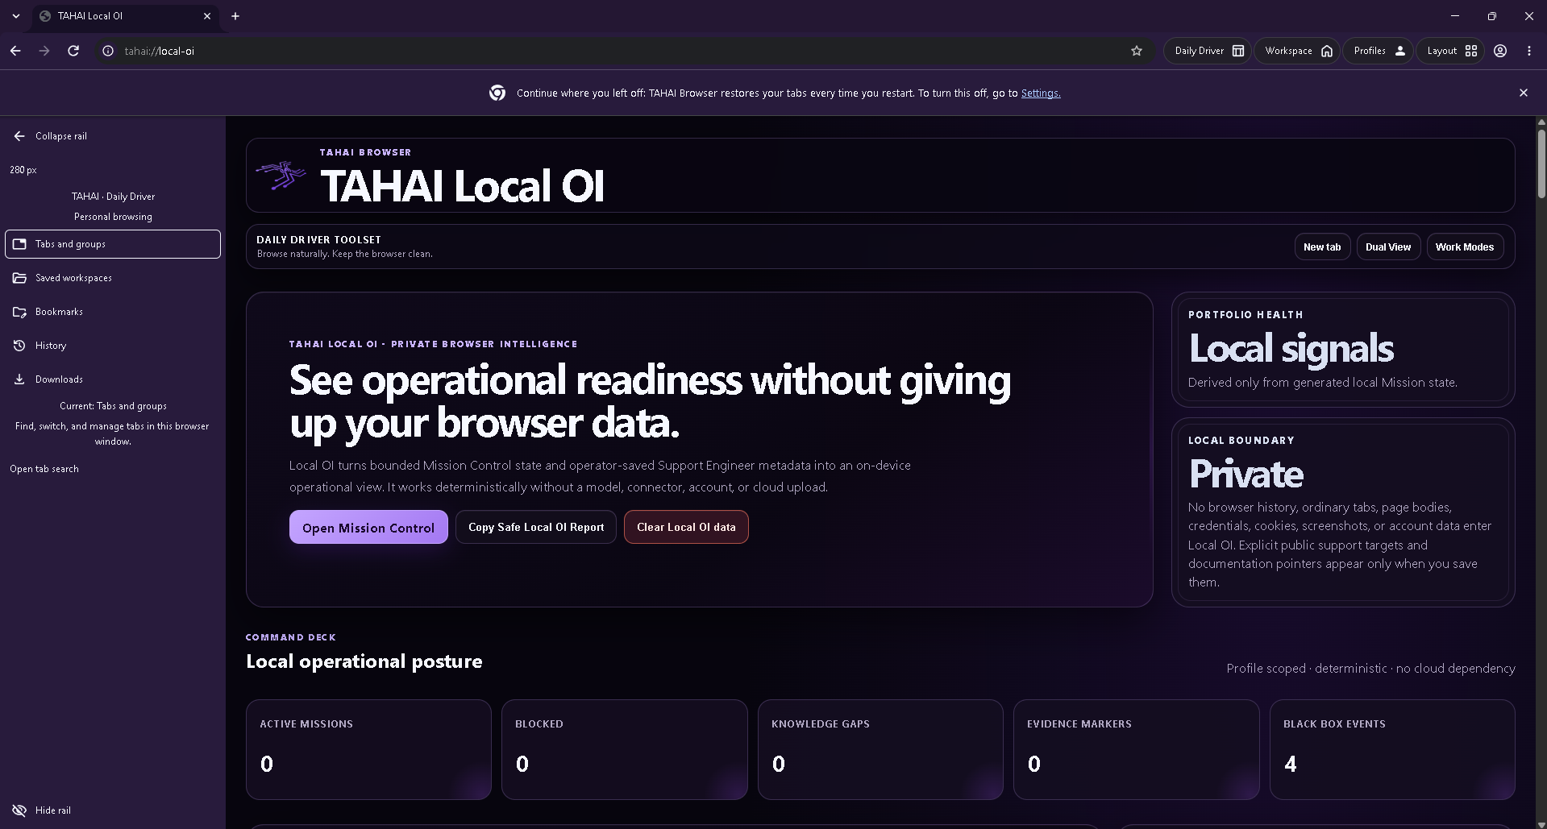The height and width of the screenshot is (829, 1547).
Task: Close the TAHAI Local OI tab
Action: 207,16
